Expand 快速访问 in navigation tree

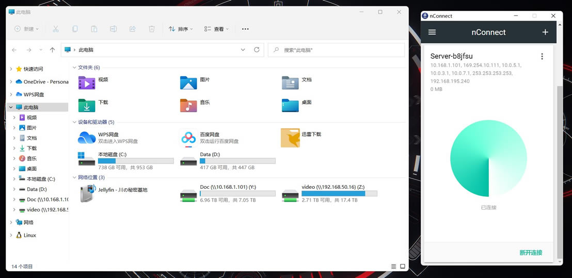(11, 69)
